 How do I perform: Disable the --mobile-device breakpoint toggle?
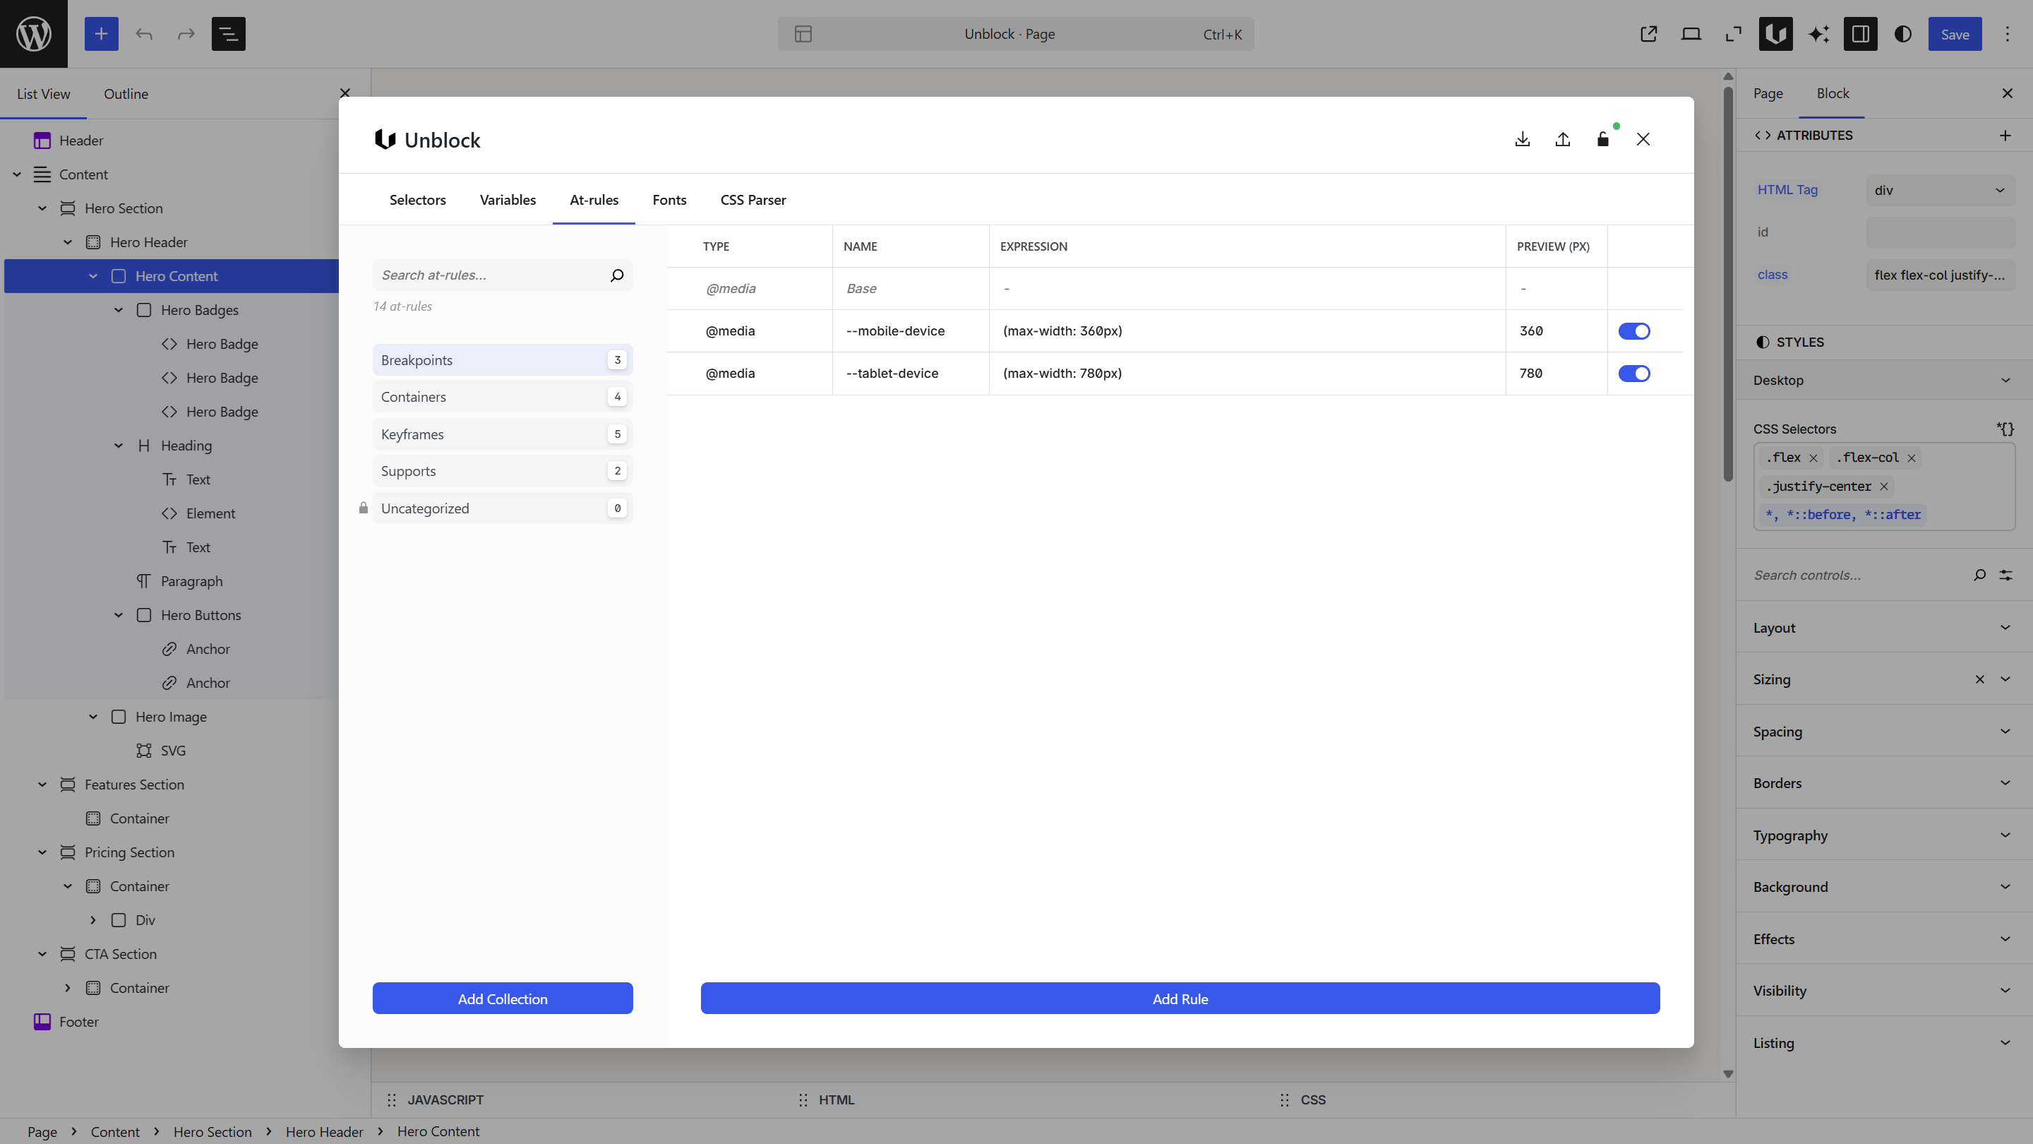coord(1634,330)
